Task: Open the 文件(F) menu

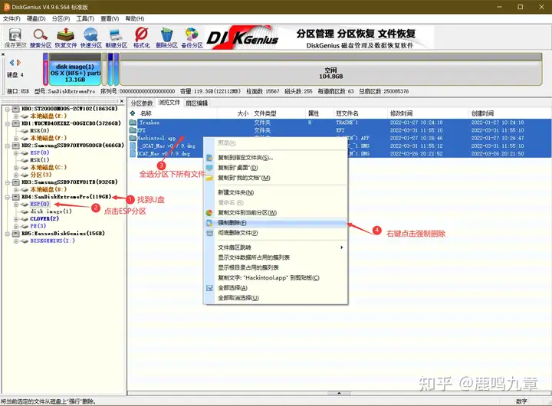Action: coord(11,18)
